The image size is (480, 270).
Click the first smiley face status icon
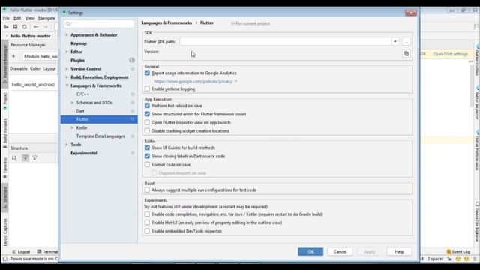(x=458, y=259)
